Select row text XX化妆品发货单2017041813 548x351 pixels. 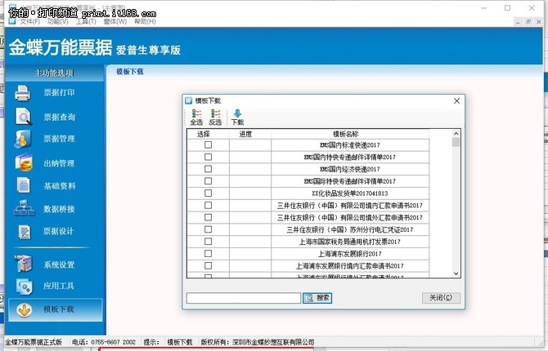350,193
